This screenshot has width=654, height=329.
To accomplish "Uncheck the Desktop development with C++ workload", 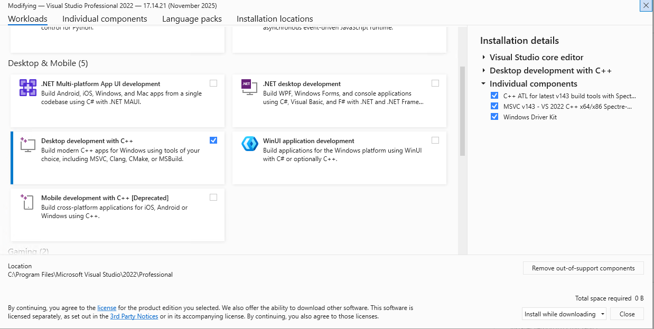I will click(213, 140).
